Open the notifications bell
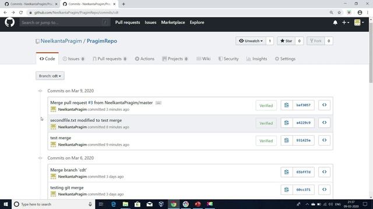373x209 pixels. point(335,23)
